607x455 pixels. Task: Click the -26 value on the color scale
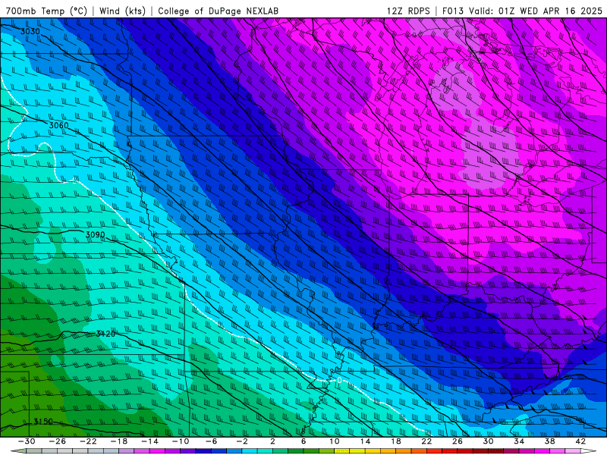pyautogui.click(x=58, y=441)
